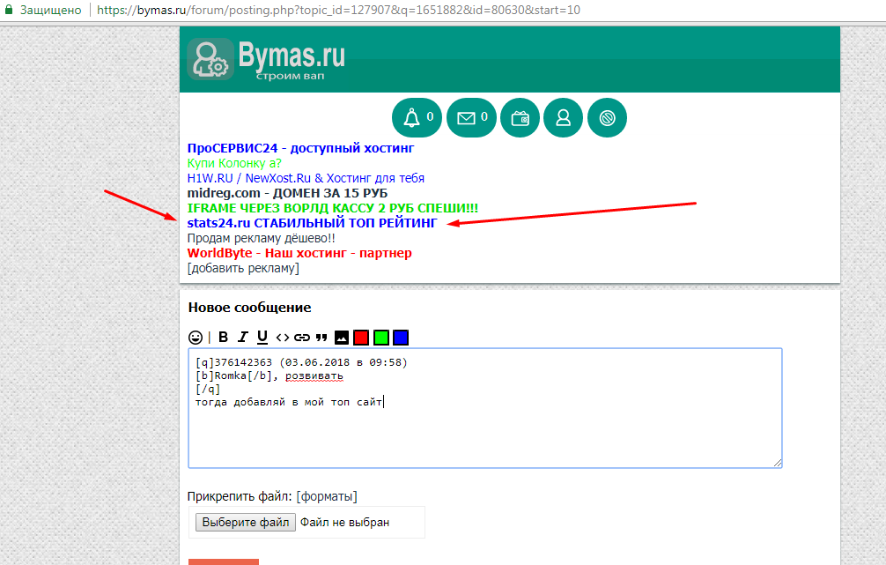This screenshot has height=565, width=886.
Task: Apply underline formatting to text
Action: click(x=262, y=337)
